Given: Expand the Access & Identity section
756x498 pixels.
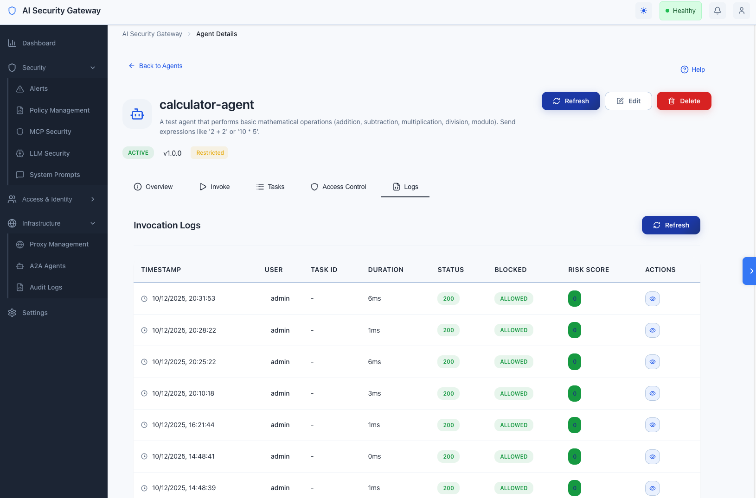Looking at the screenshot, I should (93, 199).
